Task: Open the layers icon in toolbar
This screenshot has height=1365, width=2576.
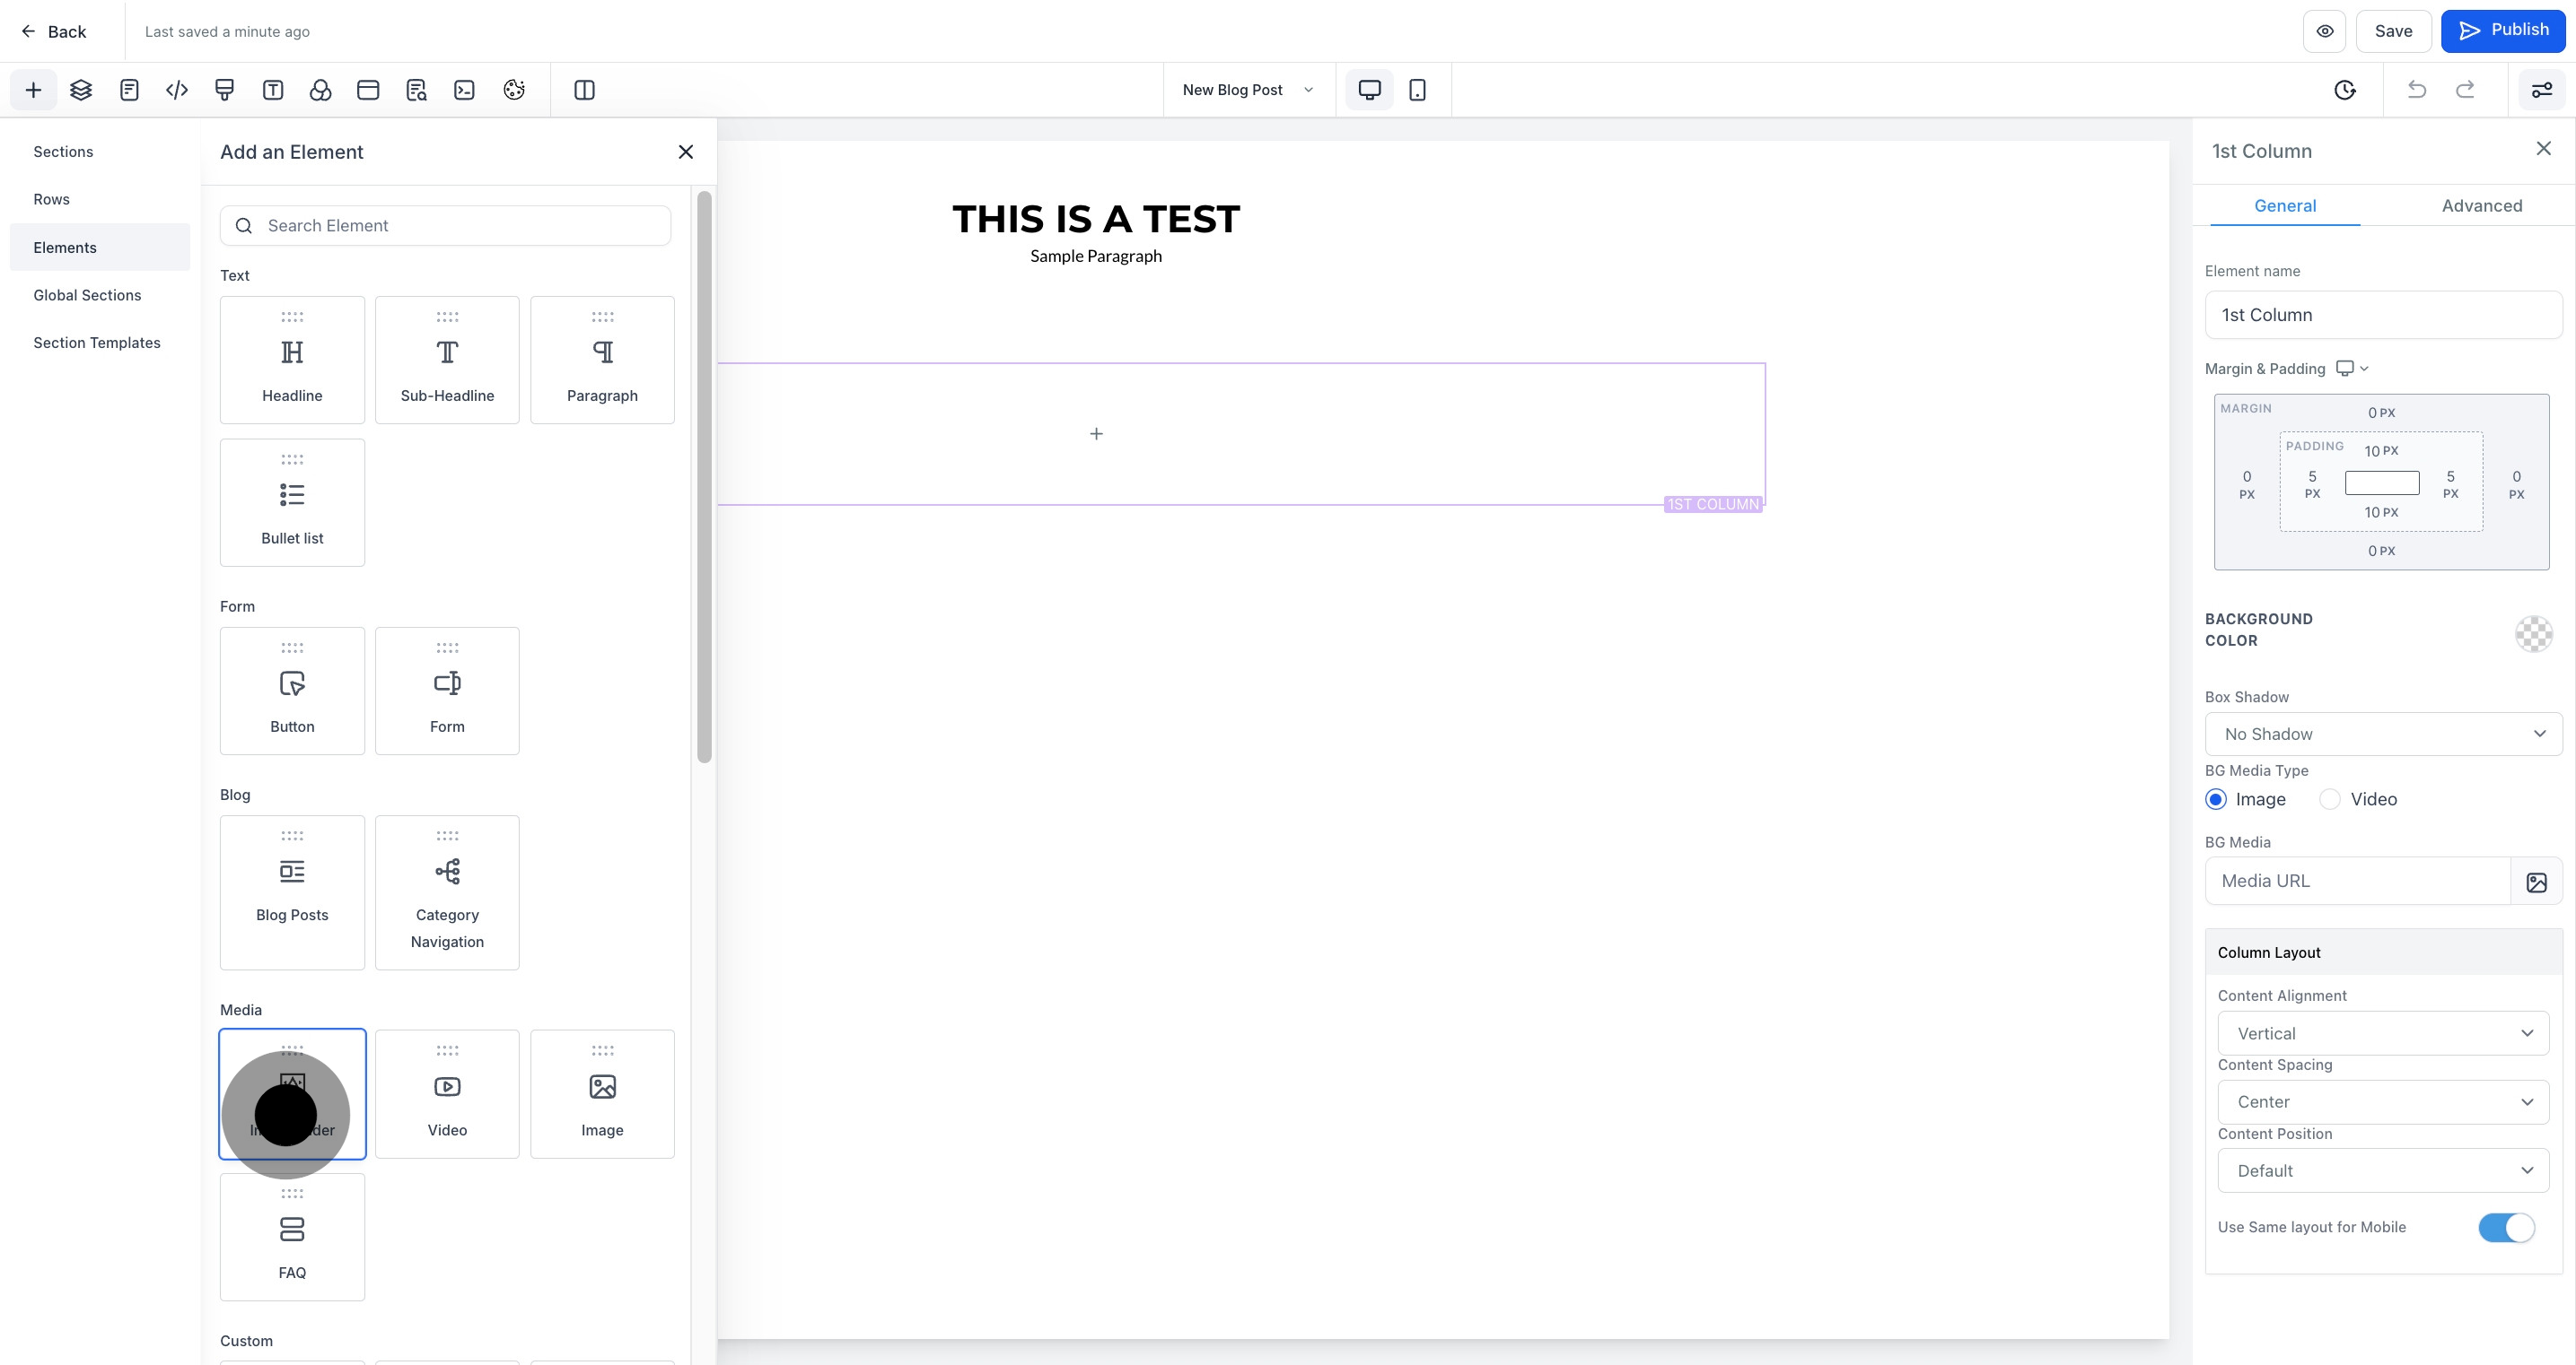Action: tap(81, 90)
